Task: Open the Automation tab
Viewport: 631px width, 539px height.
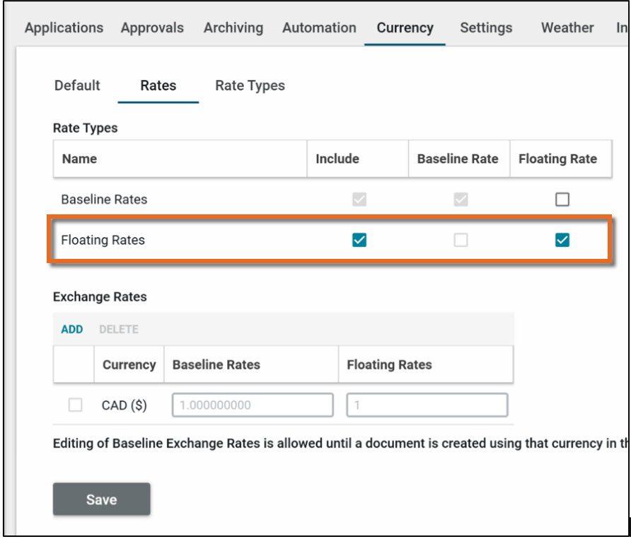Action: coord(319,28)
